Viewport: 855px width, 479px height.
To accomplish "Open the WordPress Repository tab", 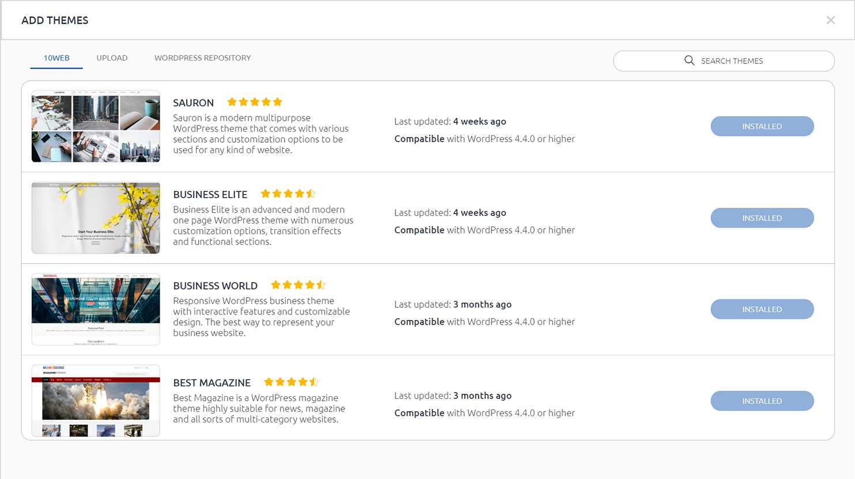I will pyautogui.click(x=202, y=58).
